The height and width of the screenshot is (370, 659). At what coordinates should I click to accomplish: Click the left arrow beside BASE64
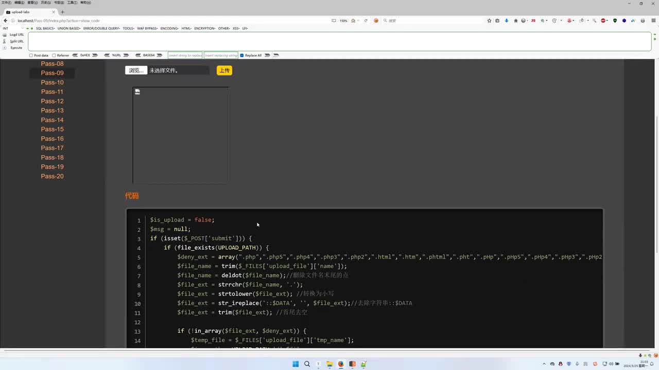click(138, 55)
